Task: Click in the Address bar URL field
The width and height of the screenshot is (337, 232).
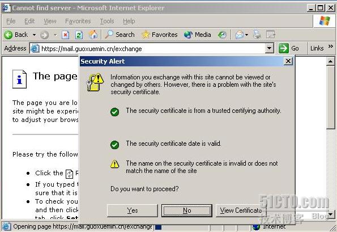Action: 152,49
